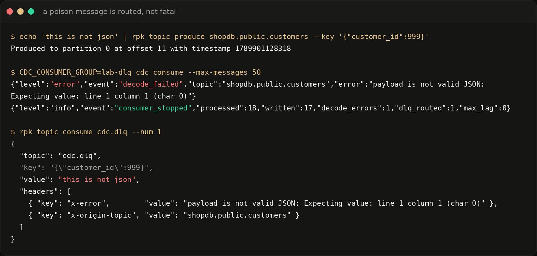The width and height of the screenshot is (537, 256).
Task: Click the 'rpk topic consume cdc.dlq --num 1' command
Action: tap(86, 132)
